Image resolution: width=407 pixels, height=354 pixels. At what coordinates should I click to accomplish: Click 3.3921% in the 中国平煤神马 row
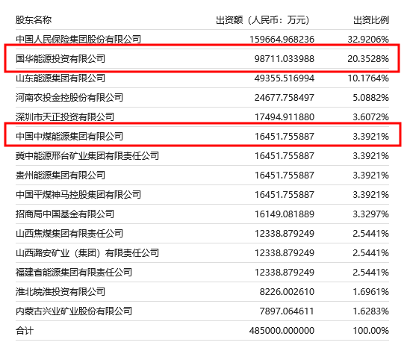point(370,195)
